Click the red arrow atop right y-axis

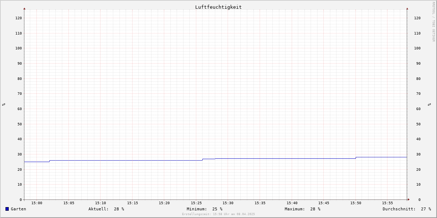coord(407,8)
